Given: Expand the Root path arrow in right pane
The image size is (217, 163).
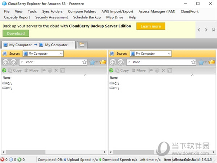Looking at the screenshot, I should [x=129, y=62].
